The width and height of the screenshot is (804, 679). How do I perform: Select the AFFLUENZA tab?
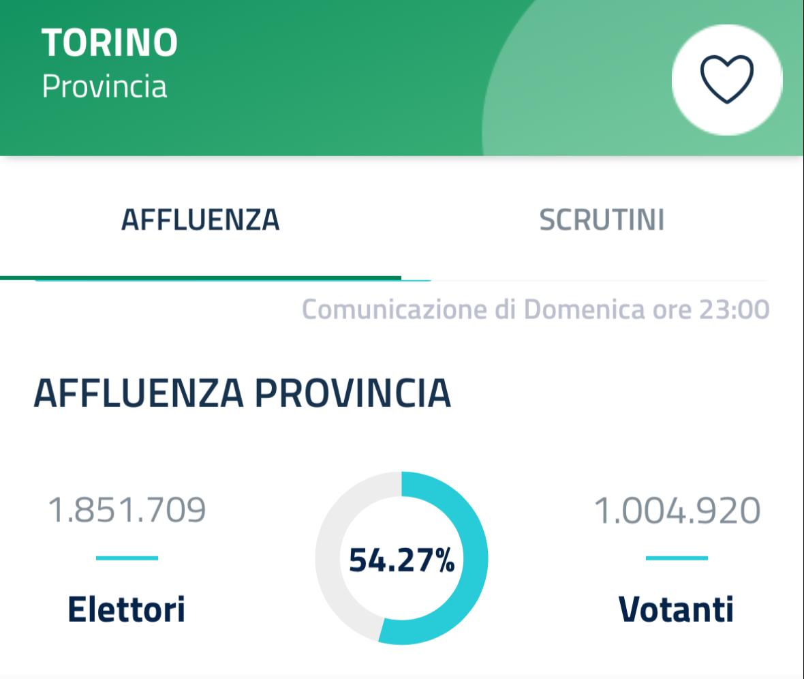[200, 220]
